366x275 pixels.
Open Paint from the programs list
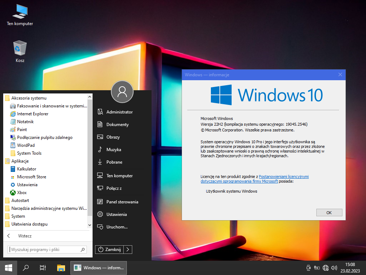point(22,130)
